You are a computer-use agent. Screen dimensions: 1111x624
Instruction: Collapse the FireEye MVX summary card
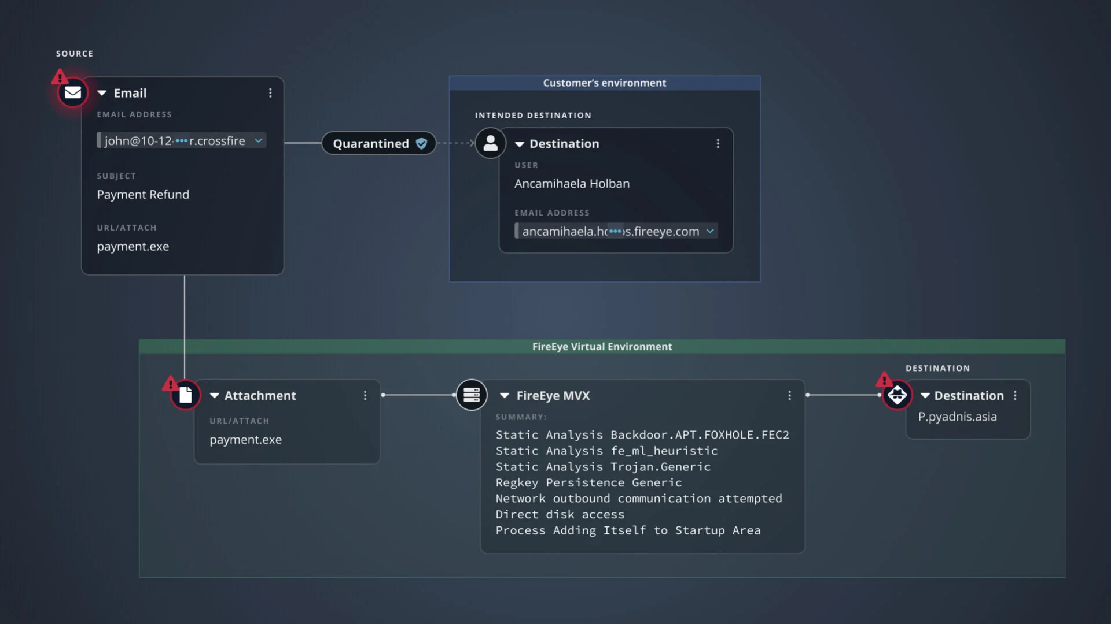coord(505,396)
